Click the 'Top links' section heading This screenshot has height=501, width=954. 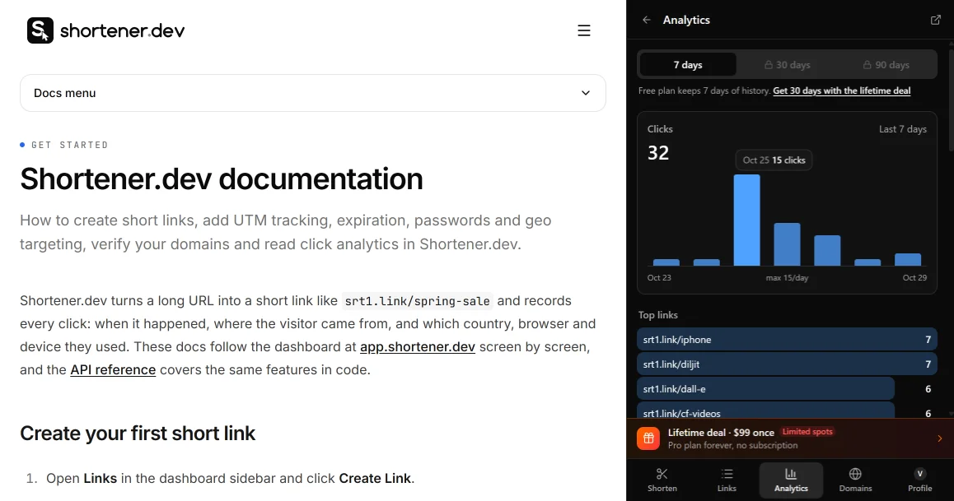(x=657, y=315)
